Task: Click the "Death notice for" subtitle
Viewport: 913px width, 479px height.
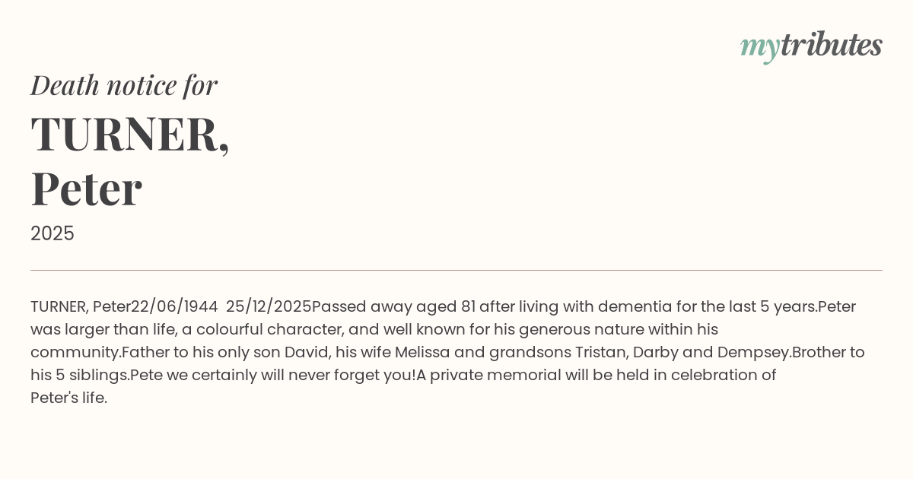Action: pyautogui.click(x=124, y=85)
